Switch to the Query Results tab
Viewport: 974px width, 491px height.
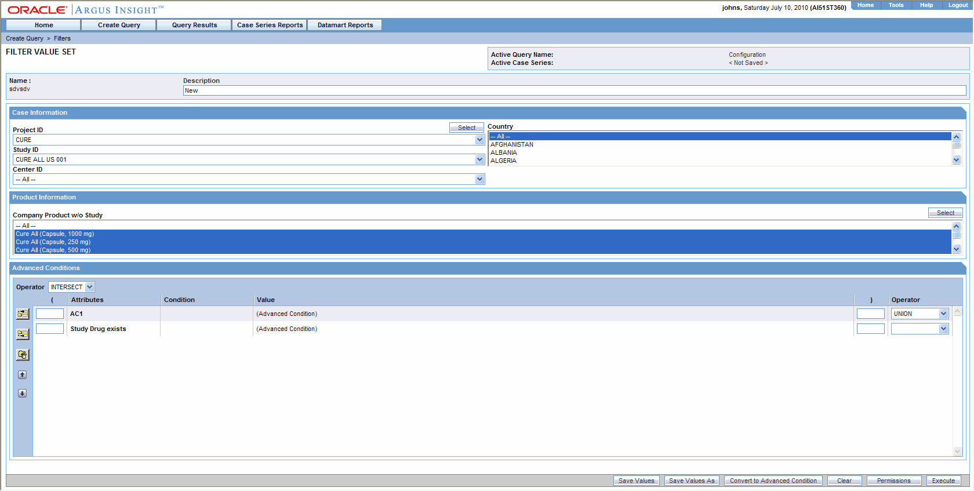(194, 25)
